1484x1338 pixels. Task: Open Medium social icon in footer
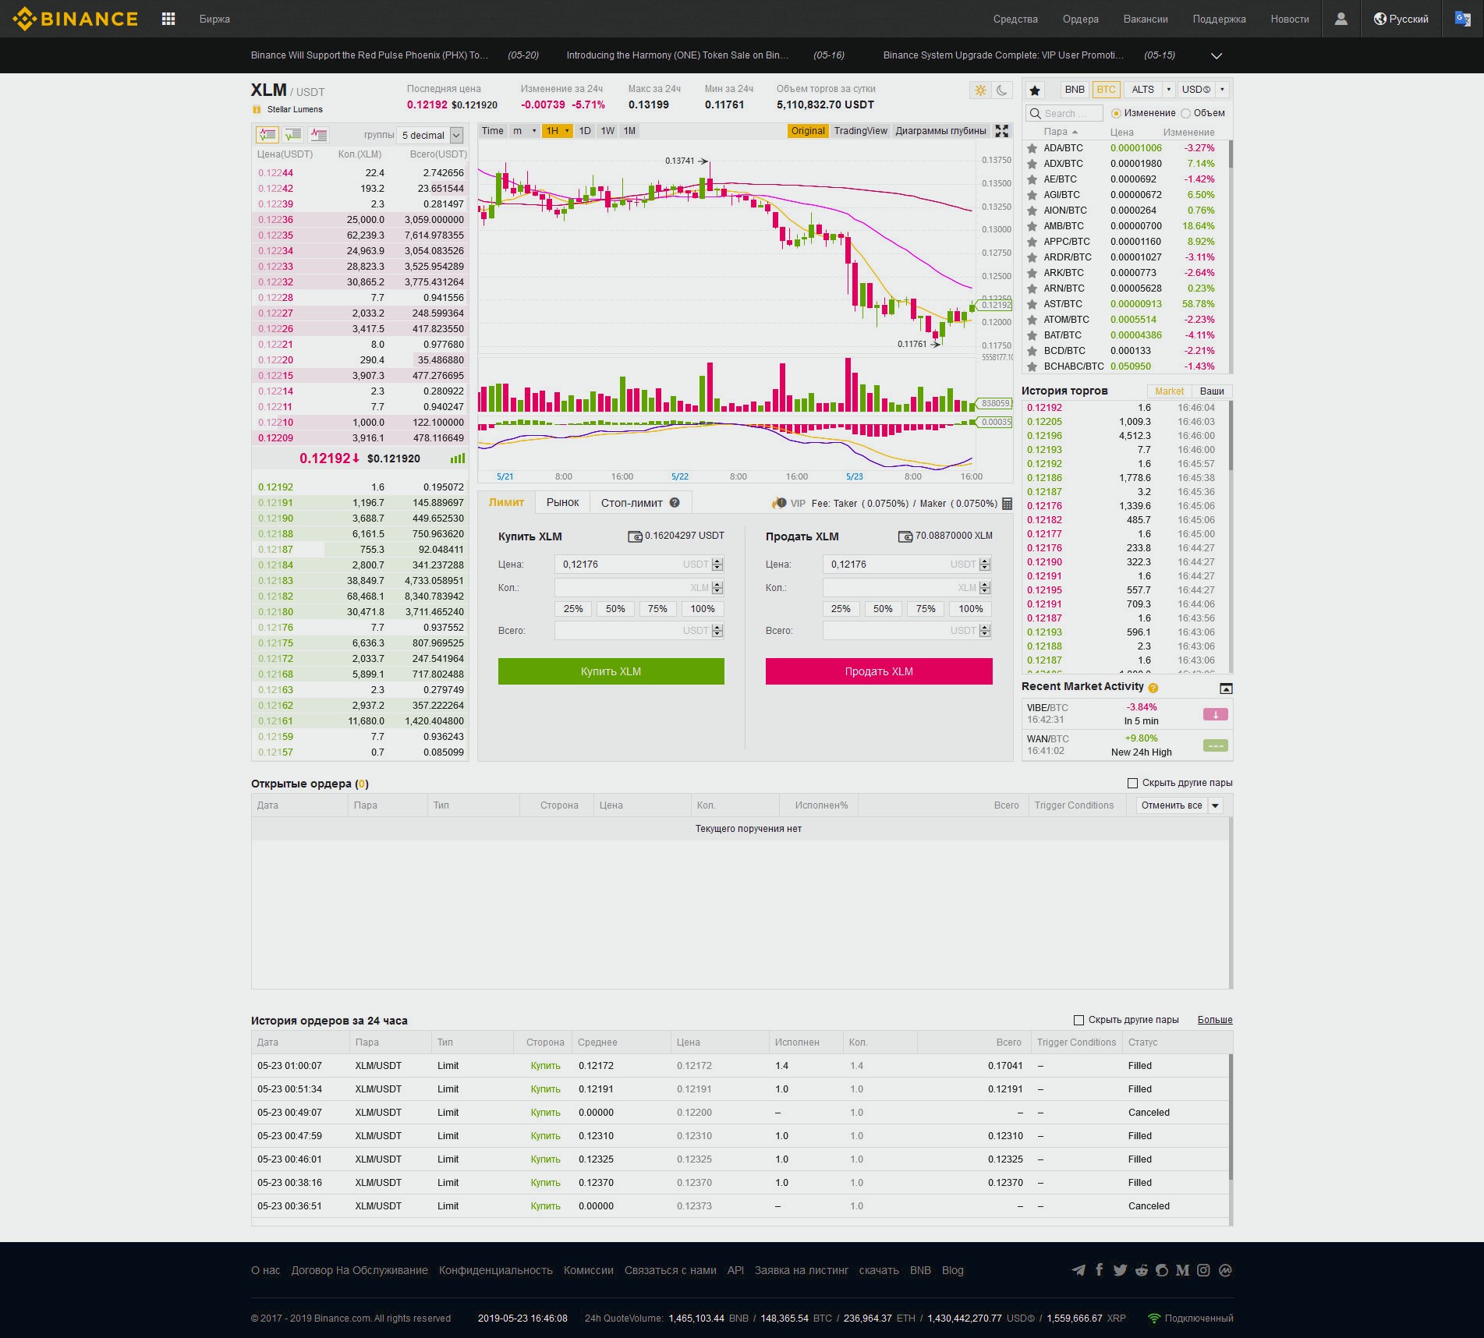[x=1182, y=1270]
